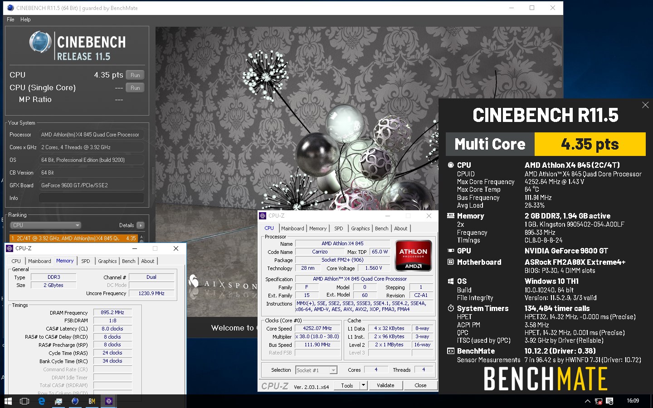
Task: Open the network status tray icon
Action: tap(599, 401)
